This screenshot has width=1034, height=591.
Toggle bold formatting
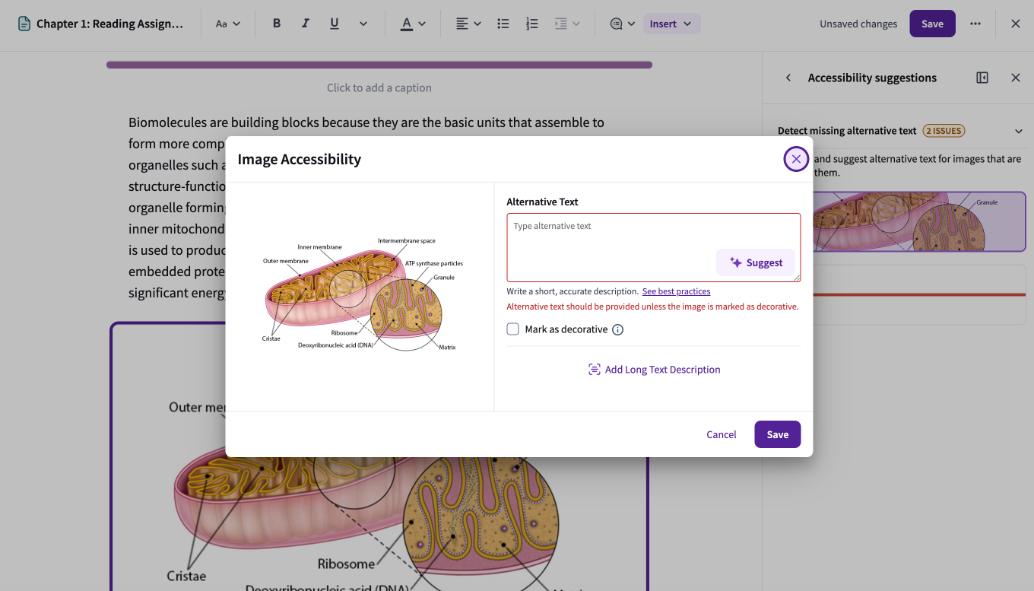(277, 24)
